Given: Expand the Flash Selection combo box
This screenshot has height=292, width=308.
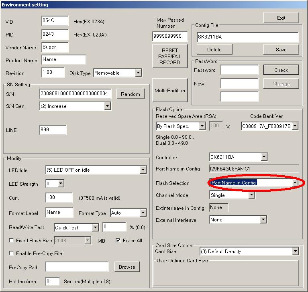Looking at the screenshot, I should pyautogui.click(x=295, y=183).
